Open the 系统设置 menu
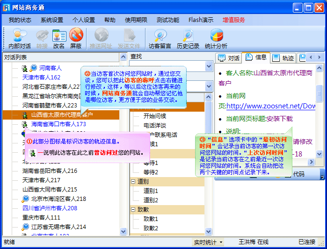 pyautogui.click(x=51, y=20)
